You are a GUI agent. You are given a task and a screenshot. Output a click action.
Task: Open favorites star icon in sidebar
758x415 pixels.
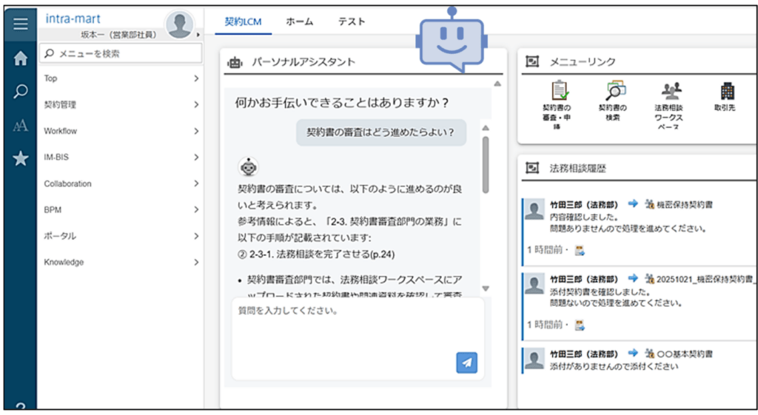20,158
